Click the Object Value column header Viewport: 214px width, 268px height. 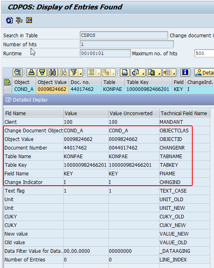coord(52,82)
